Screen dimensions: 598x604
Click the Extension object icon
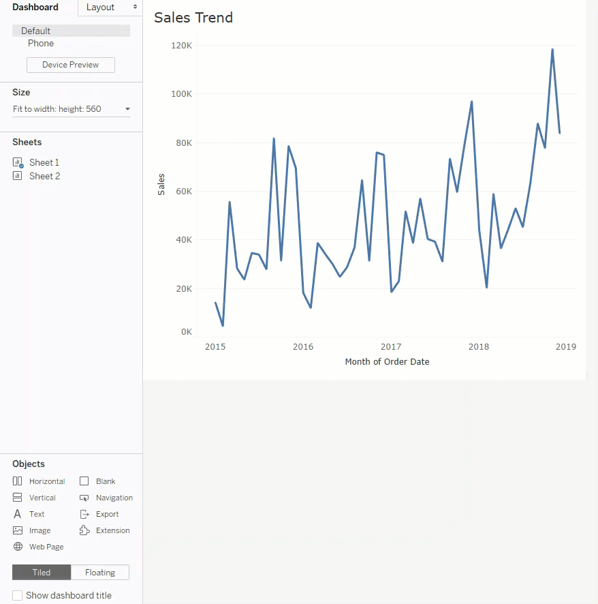click(x=84, y=530)
